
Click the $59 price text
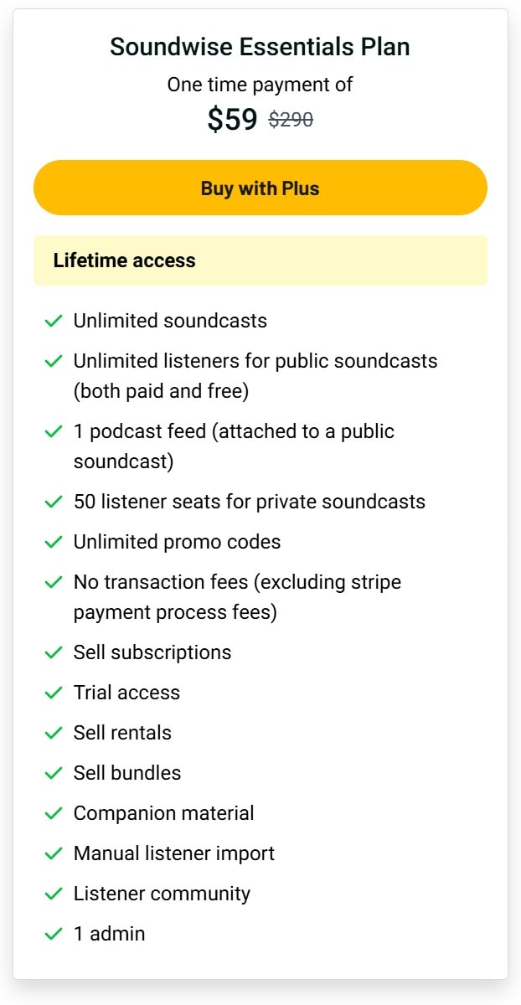click(x=233, y=119)
